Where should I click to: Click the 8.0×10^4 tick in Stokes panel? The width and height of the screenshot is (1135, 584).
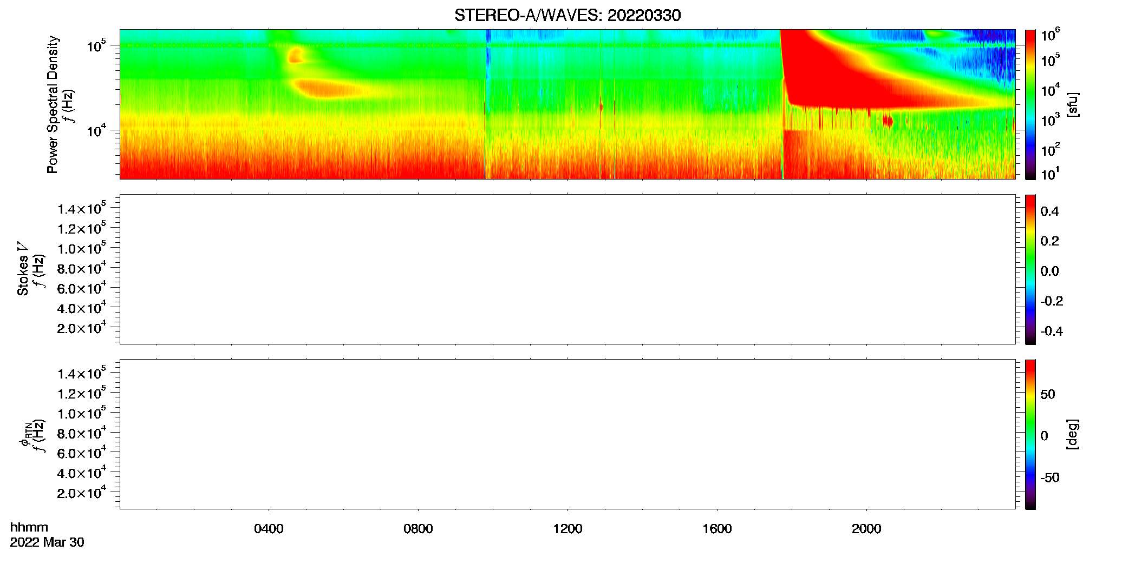tap(82, 268)
